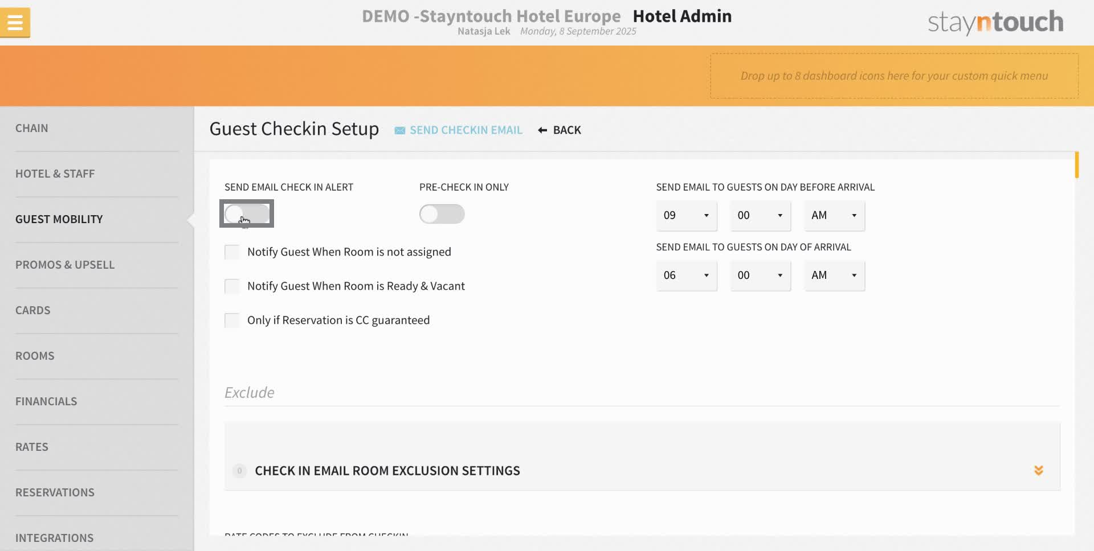Open the hour dropdown showing 06
1094x551 pixels.
[686, 275]
